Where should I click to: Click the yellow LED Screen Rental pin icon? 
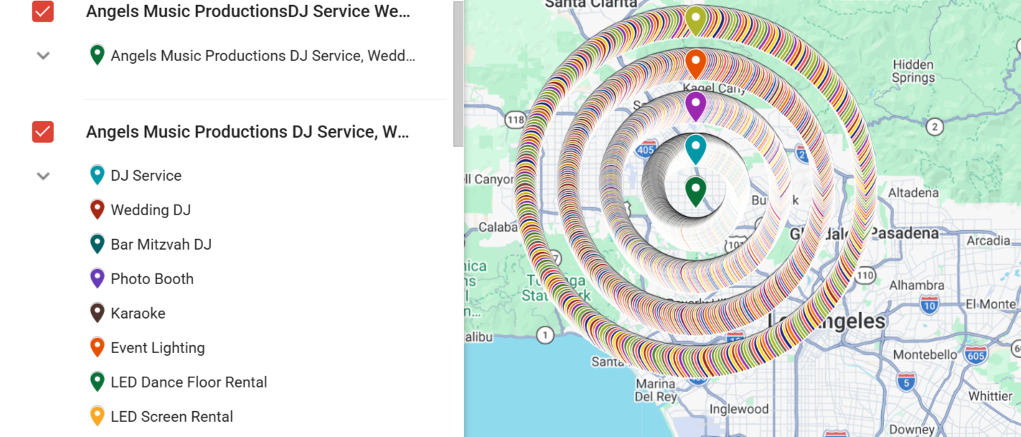[x=97, y=416]
